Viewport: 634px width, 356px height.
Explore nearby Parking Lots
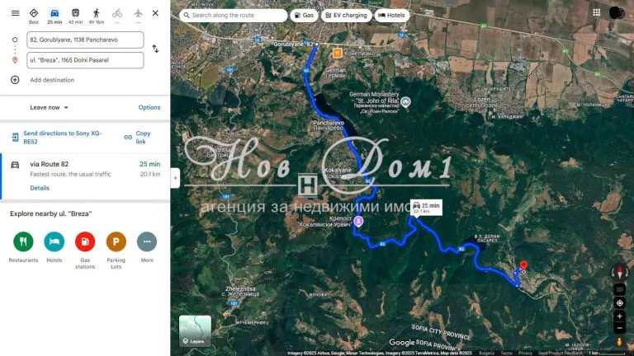116,242
